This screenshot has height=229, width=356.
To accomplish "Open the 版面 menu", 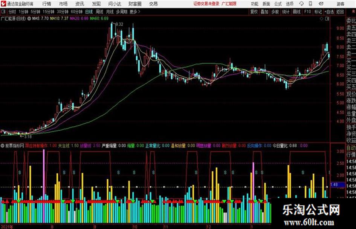I will coord(266,4).
